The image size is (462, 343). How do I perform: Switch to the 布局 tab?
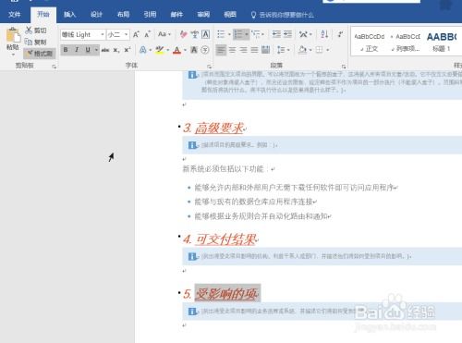(x=123, y=14)
